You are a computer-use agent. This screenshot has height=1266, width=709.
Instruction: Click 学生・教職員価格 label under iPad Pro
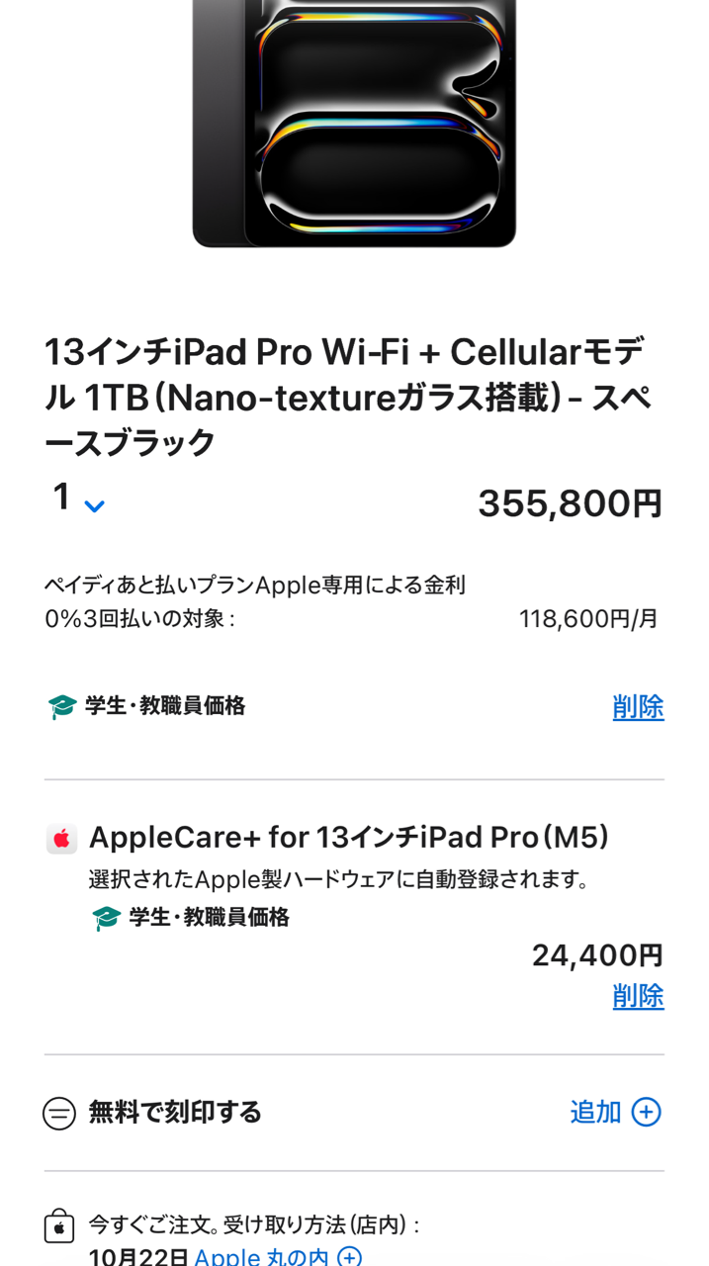165,706
